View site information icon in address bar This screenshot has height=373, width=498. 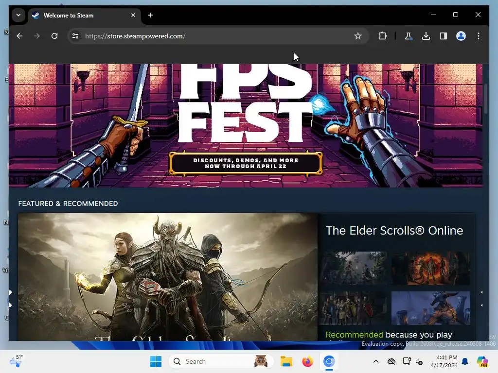coord(75,36)
